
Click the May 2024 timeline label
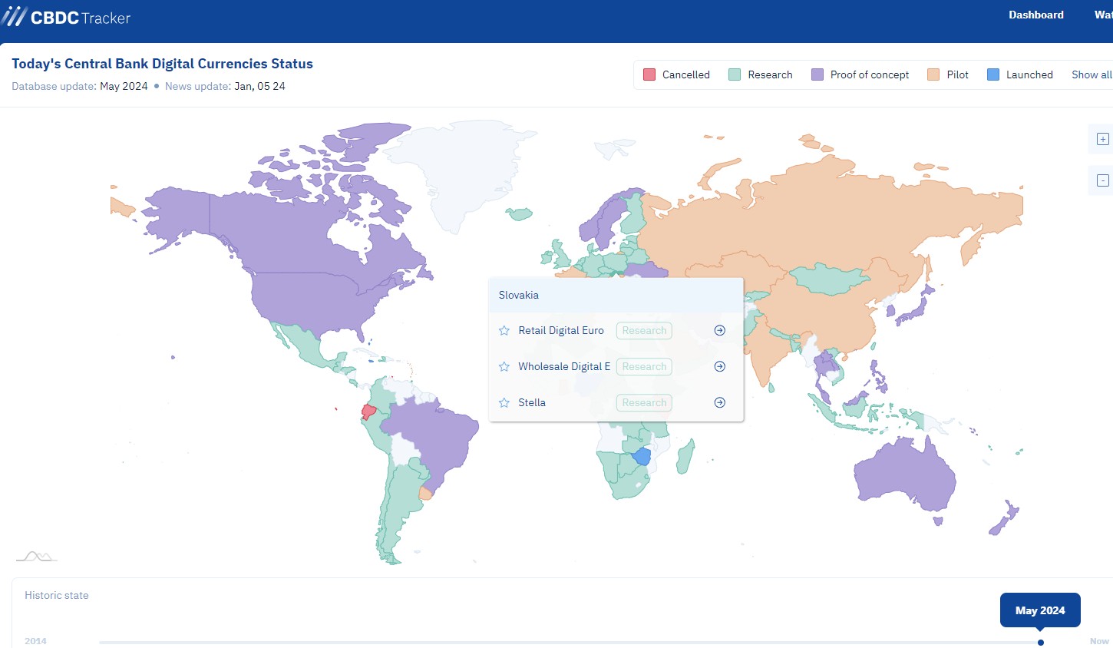coord(1039,610)
